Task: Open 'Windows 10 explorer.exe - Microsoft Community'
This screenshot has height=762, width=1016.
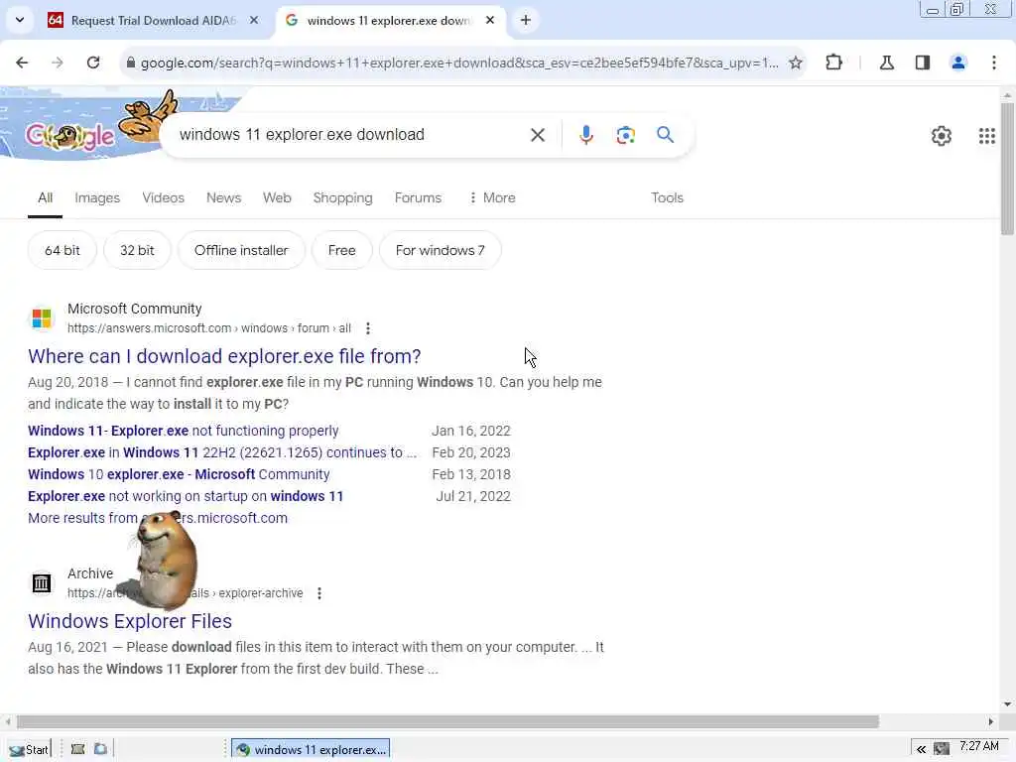Action: tap(179, 475)
